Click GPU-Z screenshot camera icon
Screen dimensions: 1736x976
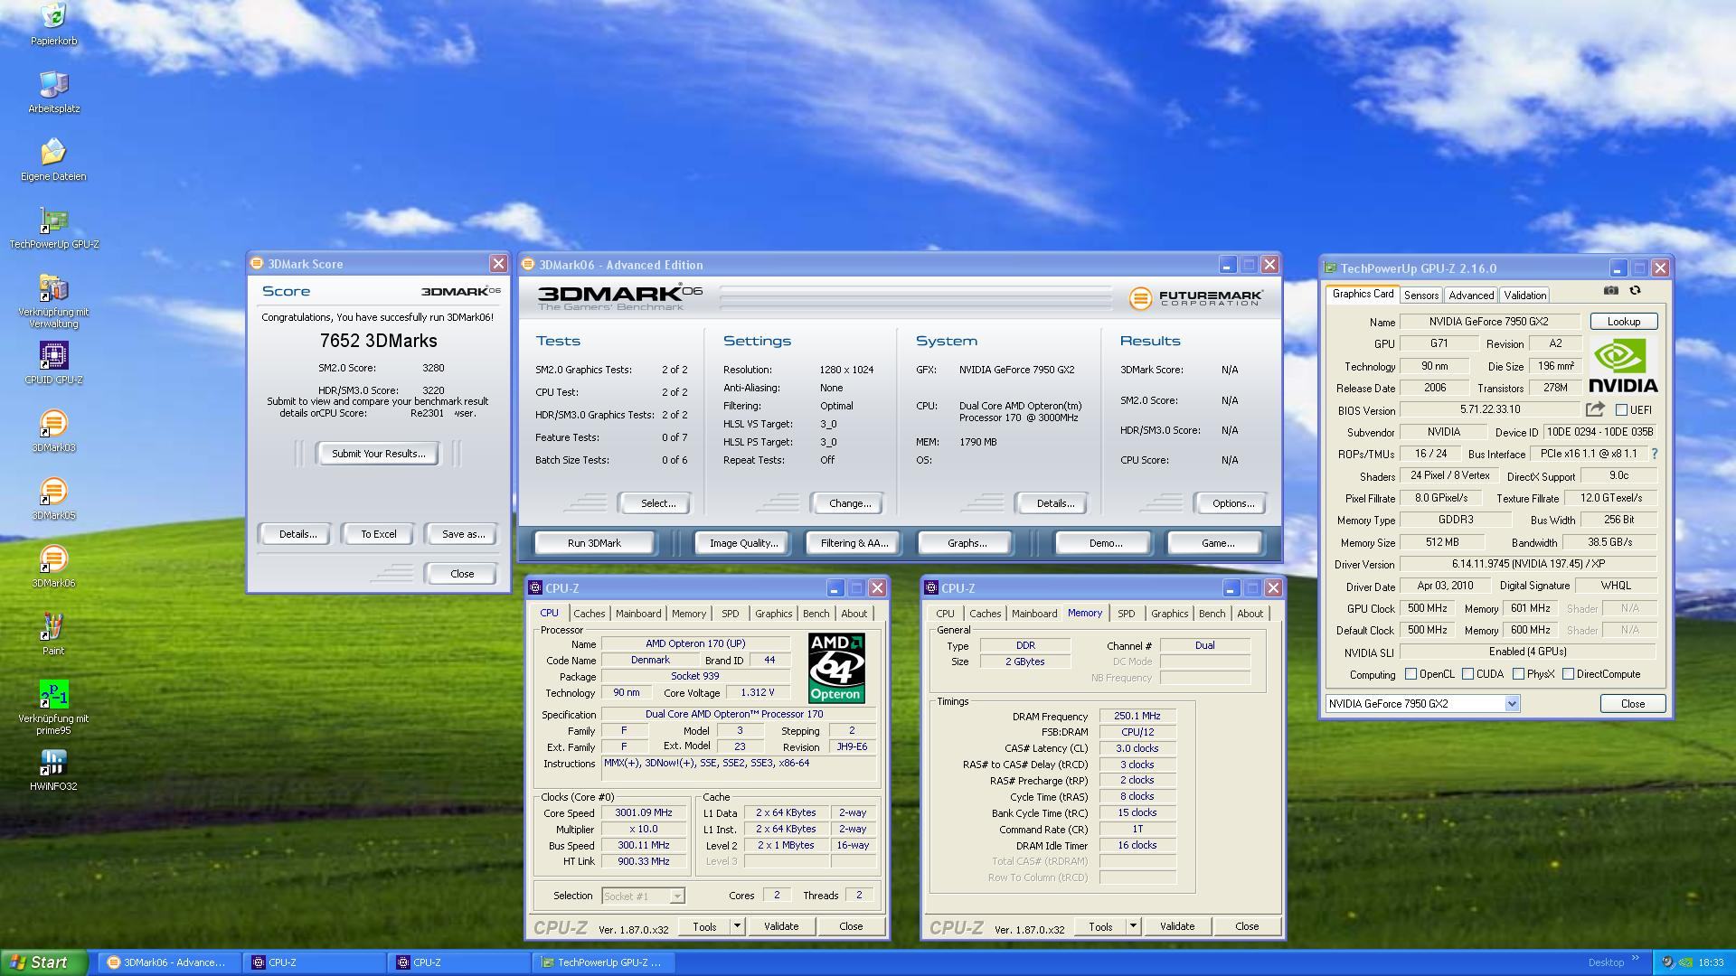click(x=1611, y=290)
